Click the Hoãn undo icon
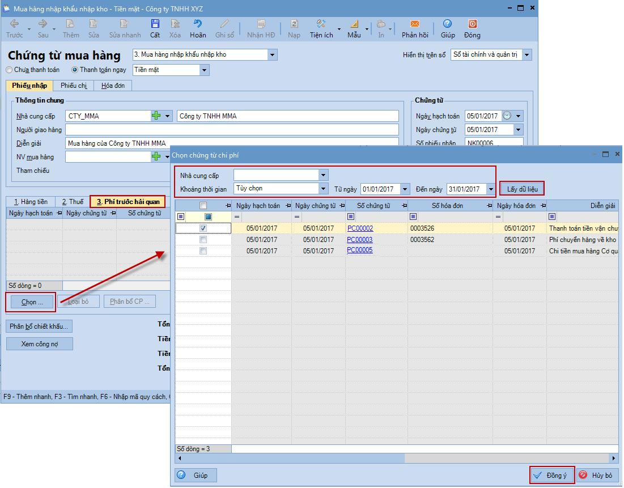The image size is (624, 488). pyautogui.click(x=198, y=24)
